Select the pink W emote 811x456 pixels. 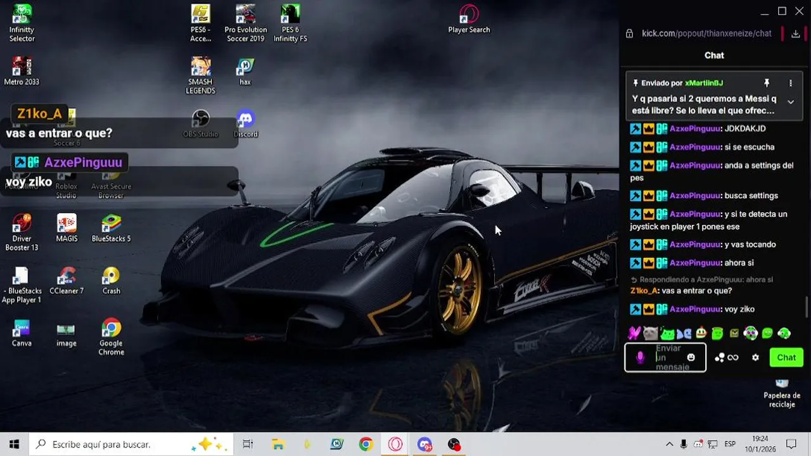pos(634,333)
